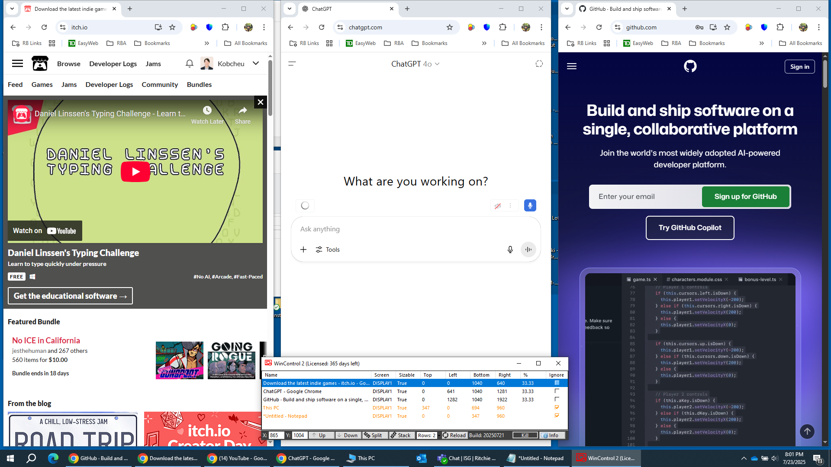Close the featured video panel on itch.io
The height and width of the screenshot is (467, 831).
coord(260,102)
